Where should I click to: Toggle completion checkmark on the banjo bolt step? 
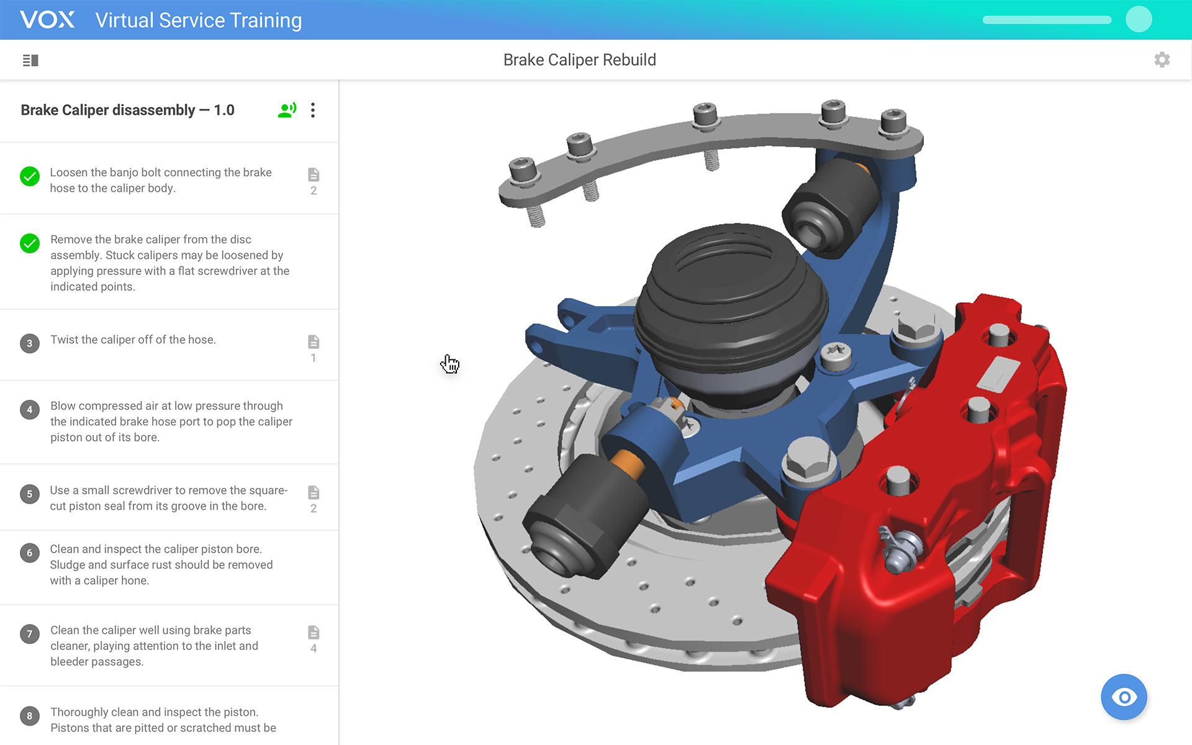(29, 176)
